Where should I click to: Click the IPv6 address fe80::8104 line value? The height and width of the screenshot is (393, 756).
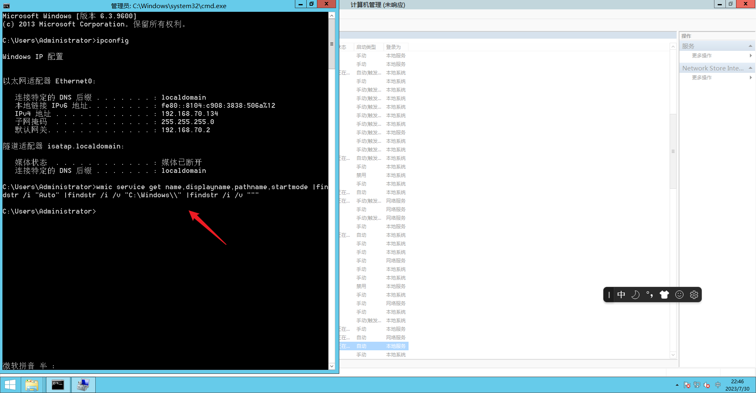(218, 105)
